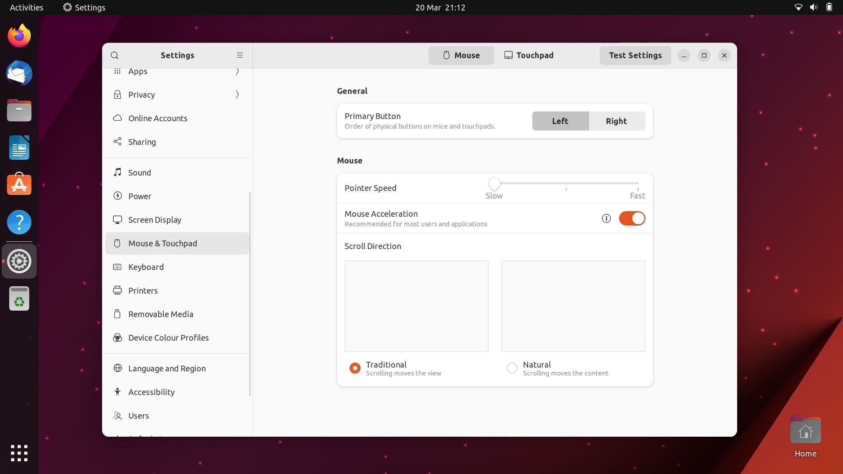Open Power settings via battery icon
Viewport: 843px width, 474px height.
coord(117,196)
